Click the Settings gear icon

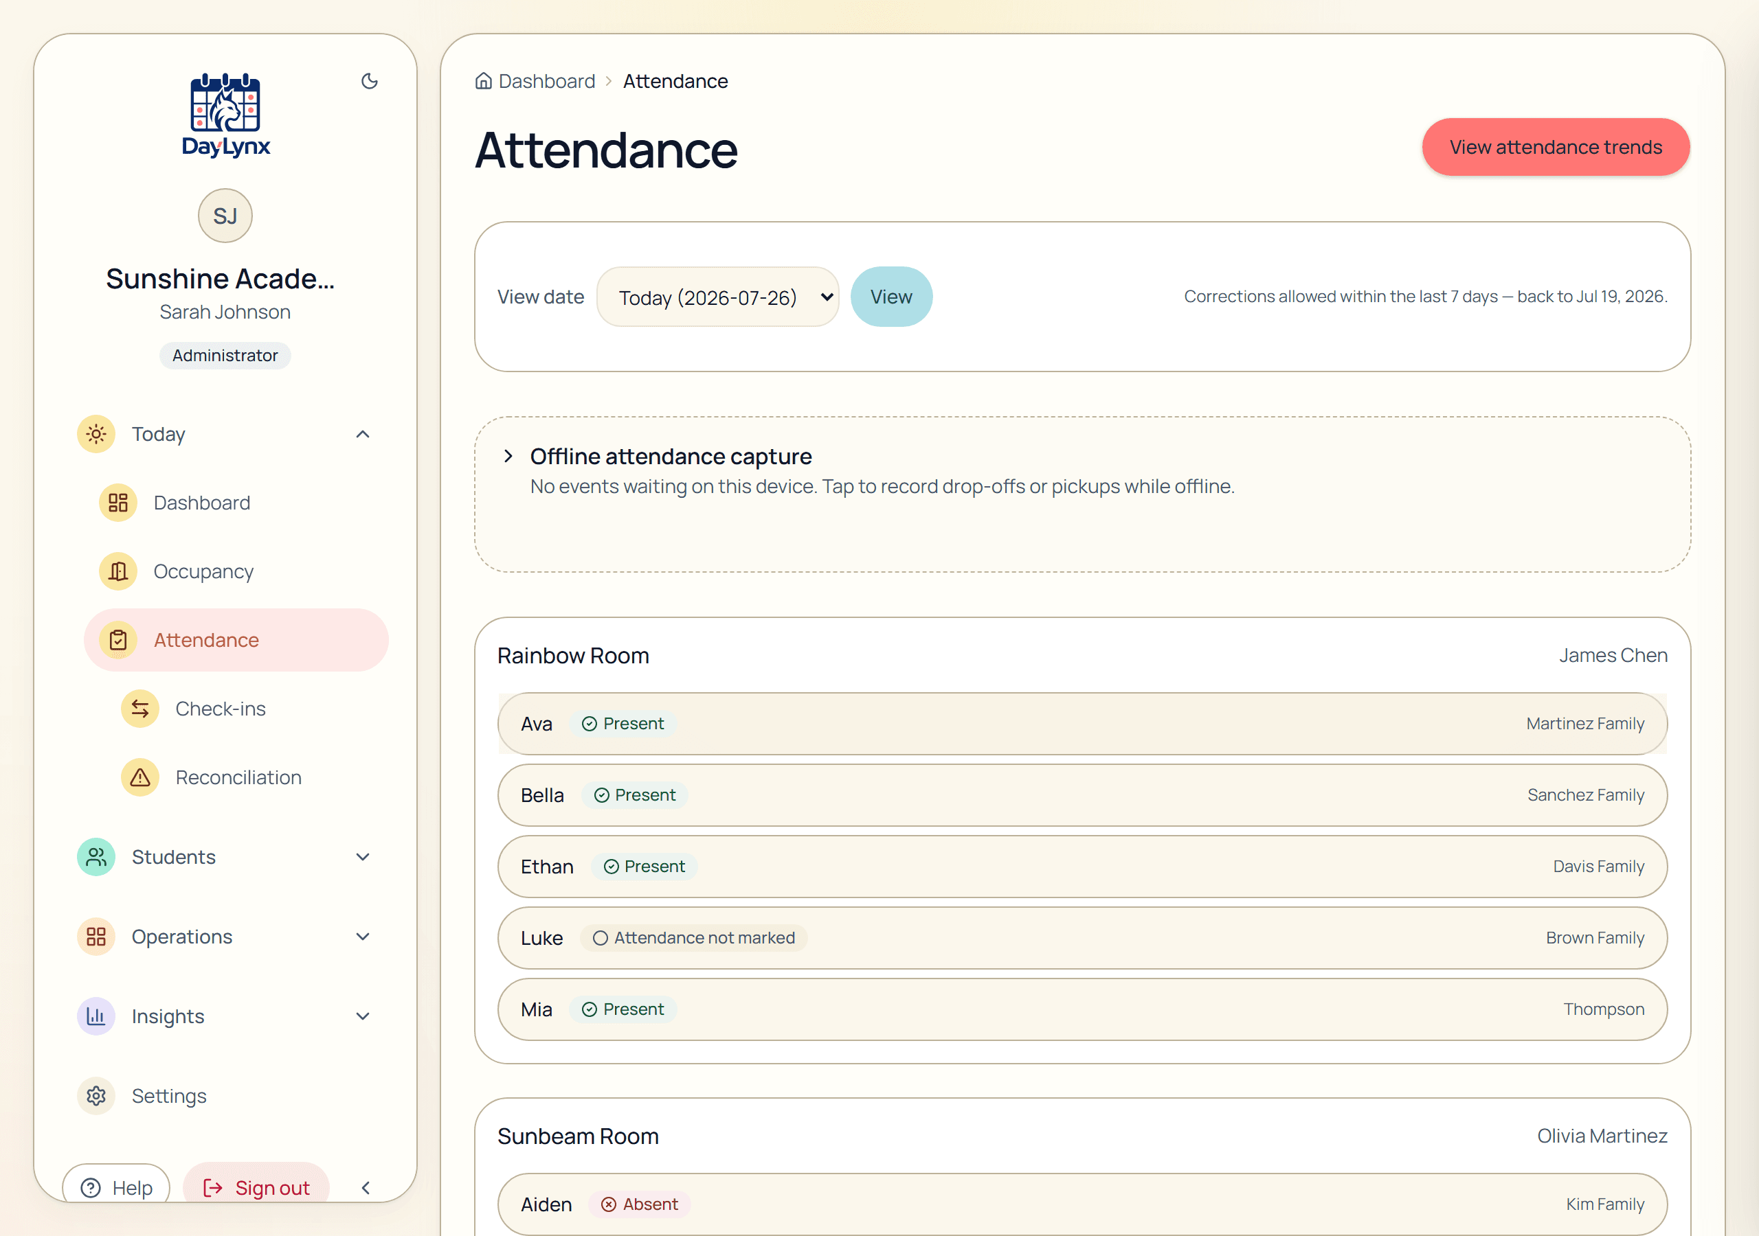(96, 1096)
